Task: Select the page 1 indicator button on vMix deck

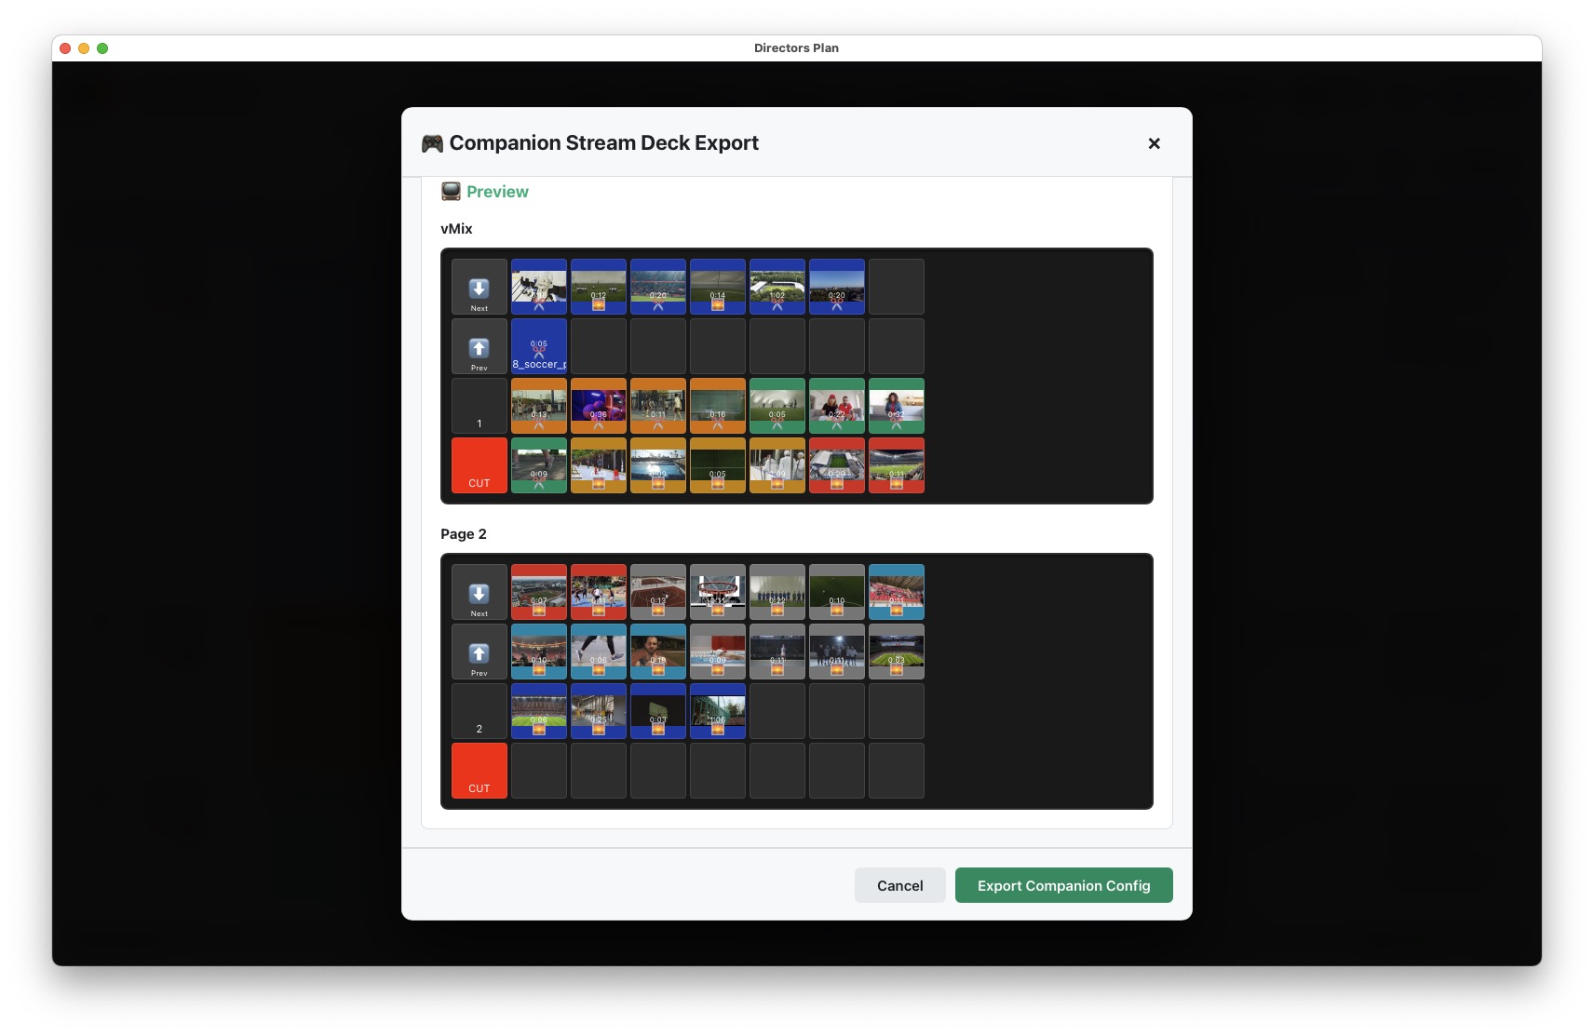Action: 479,406
